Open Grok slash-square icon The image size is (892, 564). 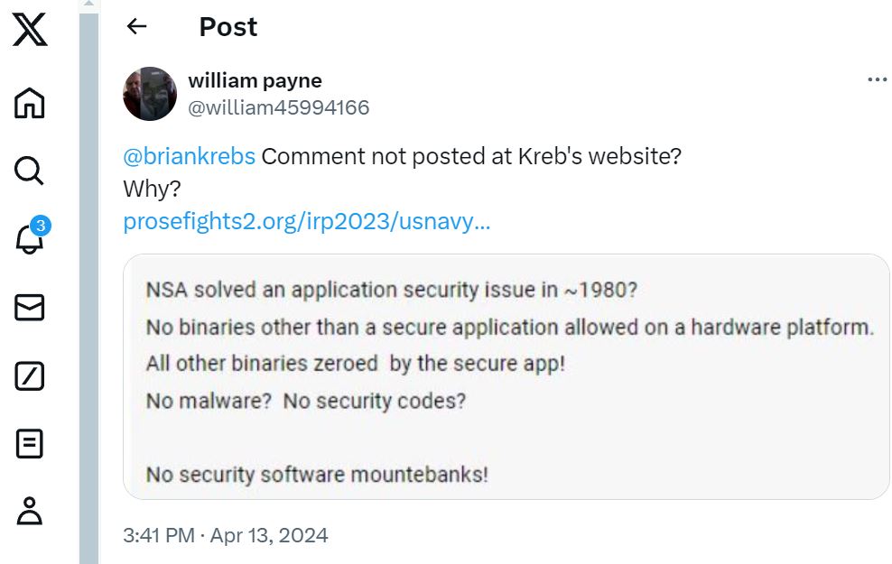[x=29, y=375]
